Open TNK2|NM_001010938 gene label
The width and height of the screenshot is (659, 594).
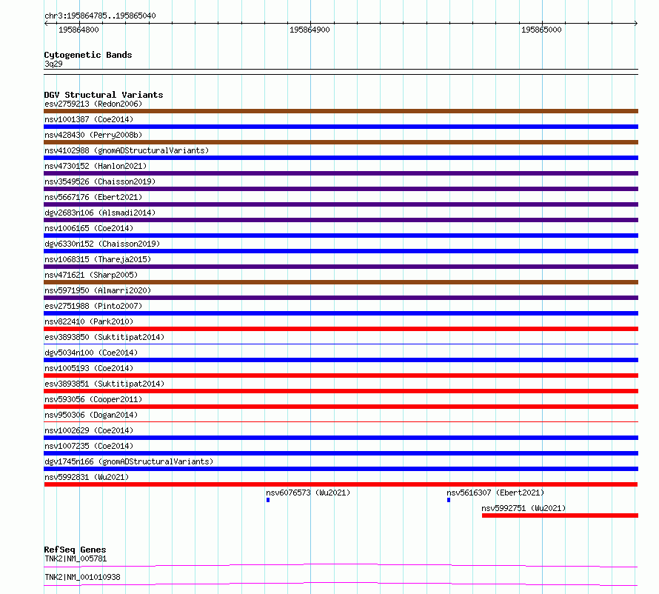82,577
